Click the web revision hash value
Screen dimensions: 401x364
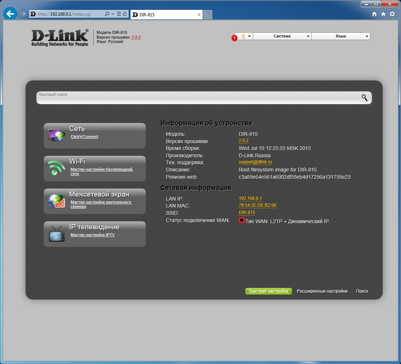[295, 177]
